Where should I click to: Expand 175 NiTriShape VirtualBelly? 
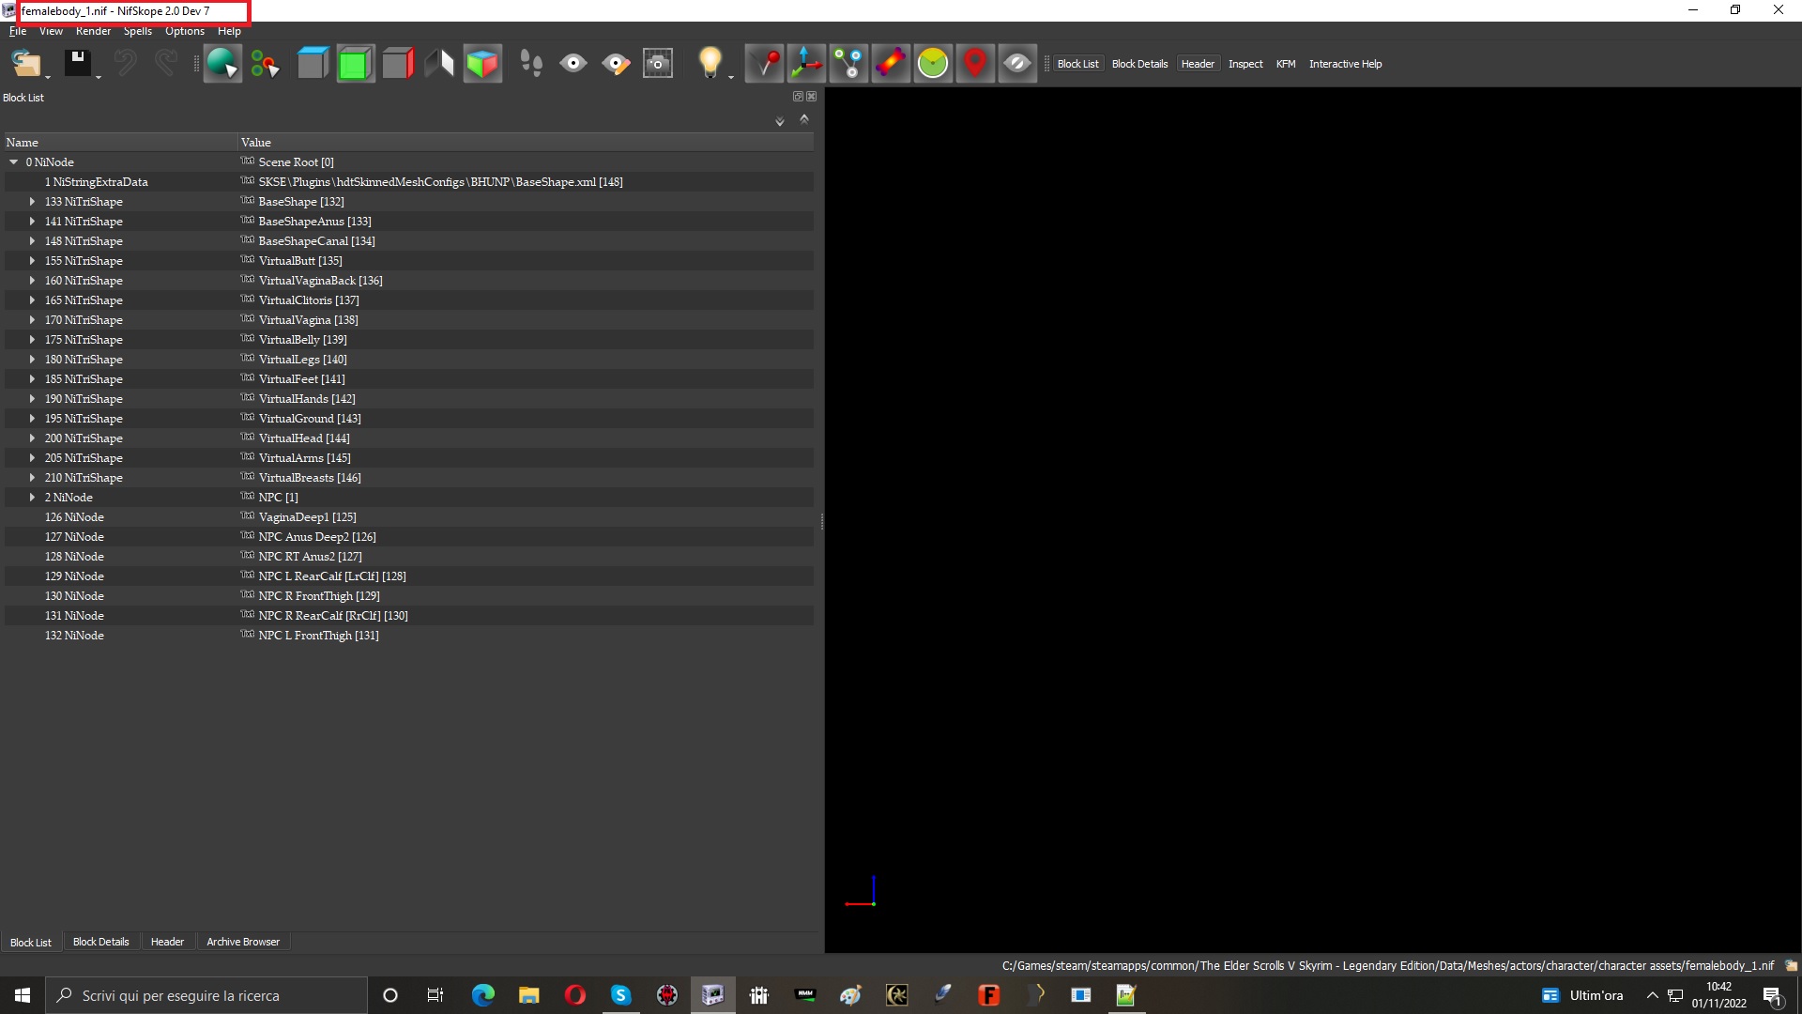(32, 340)
